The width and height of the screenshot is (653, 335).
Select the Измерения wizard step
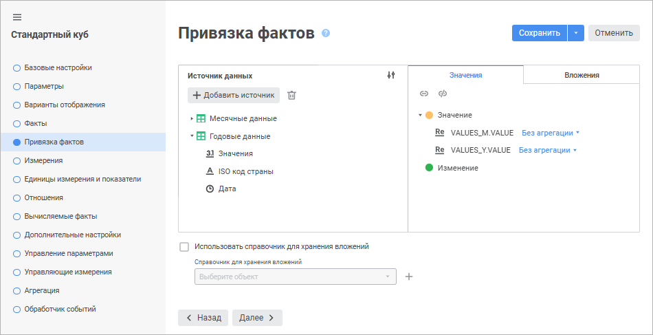click(x=43, y=160)
